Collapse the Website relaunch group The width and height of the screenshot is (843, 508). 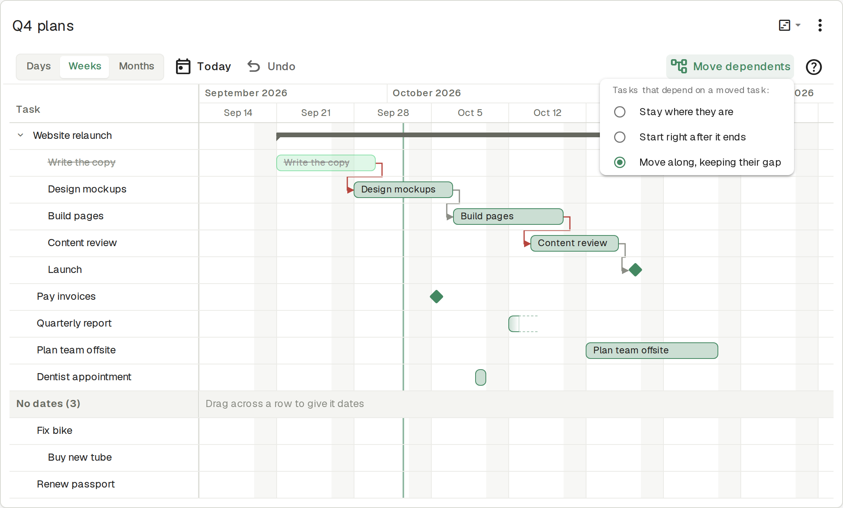point(21,135)
